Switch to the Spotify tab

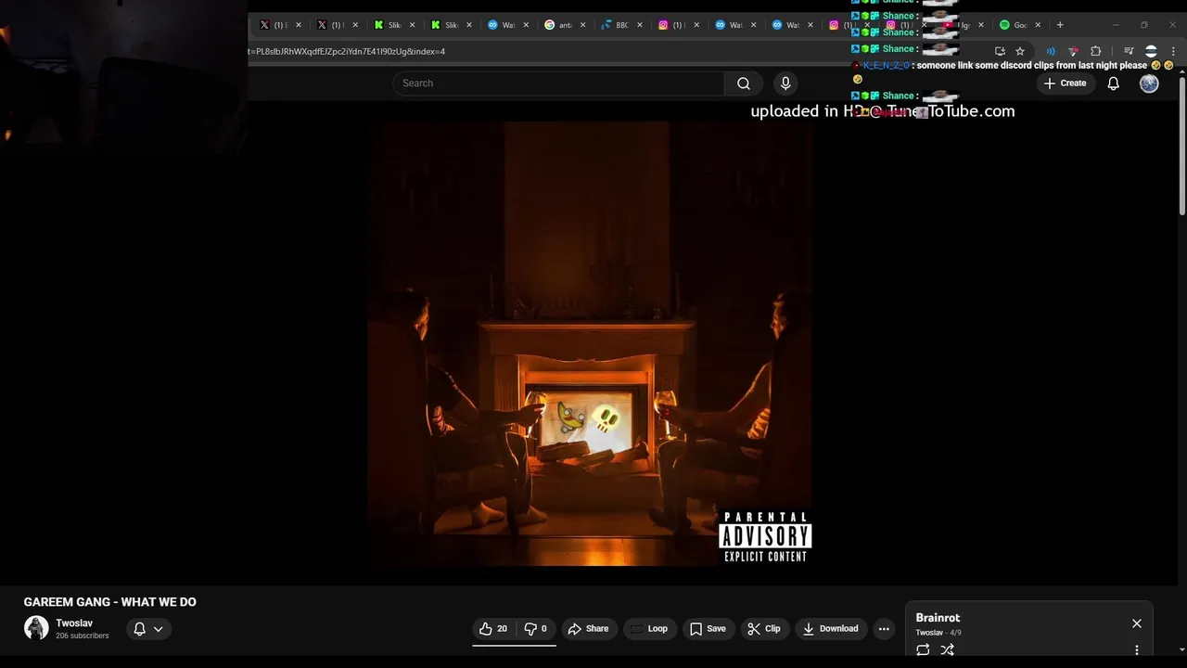point(1020,25)
